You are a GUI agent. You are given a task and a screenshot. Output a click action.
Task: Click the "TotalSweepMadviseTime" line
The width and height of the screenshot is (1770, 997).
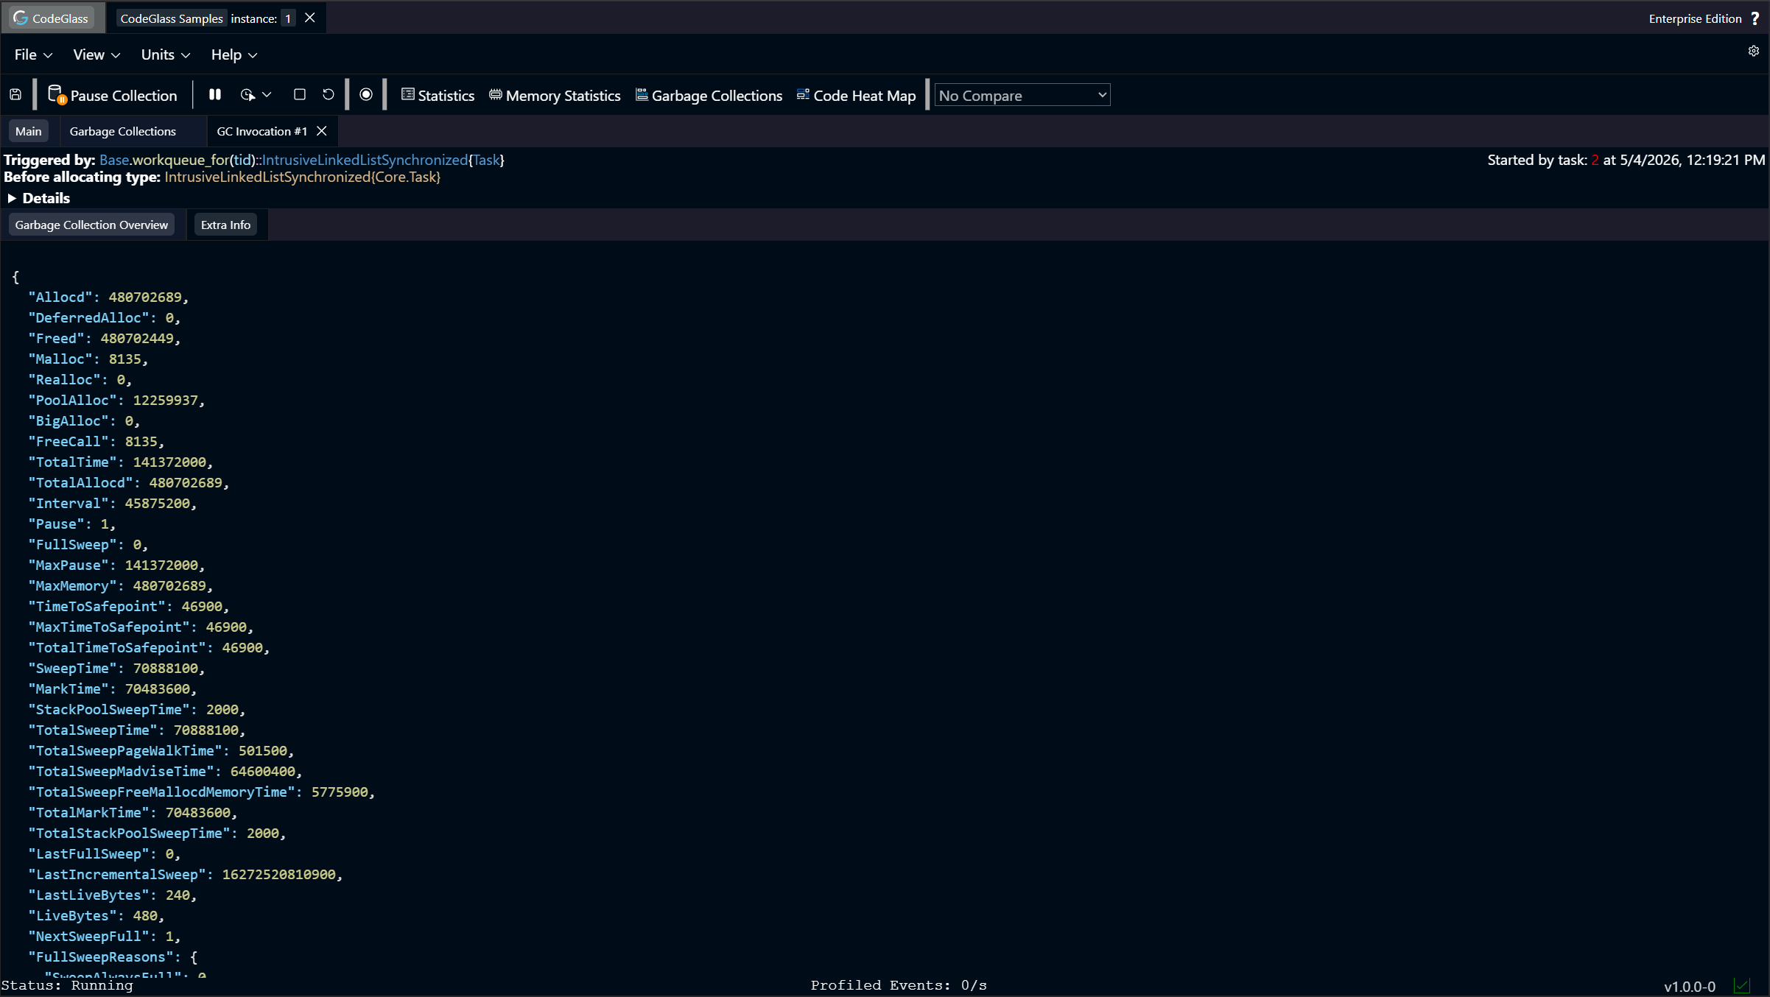coord(165,772)
